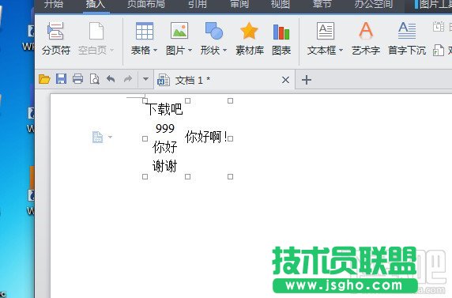This screenshot has height=298, width=452.
Task: Click the printer icon
Action: (x=77, y=79)
